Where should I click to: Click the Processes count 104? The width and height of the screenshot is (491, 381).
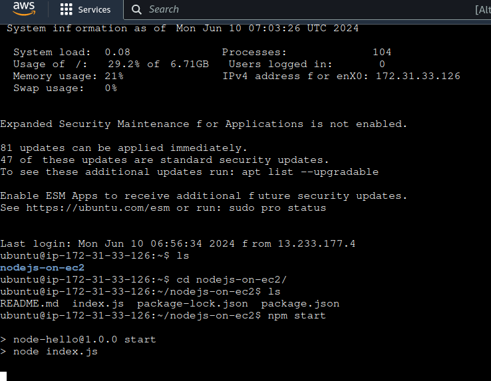pos(382,52)
